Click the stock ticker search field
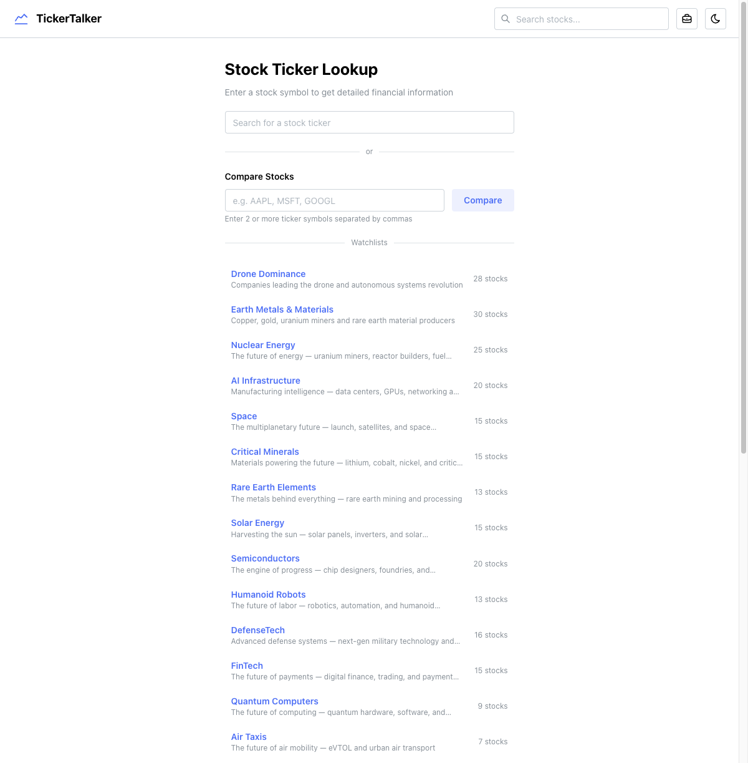 pyautogui.click(x=369, y=122)
